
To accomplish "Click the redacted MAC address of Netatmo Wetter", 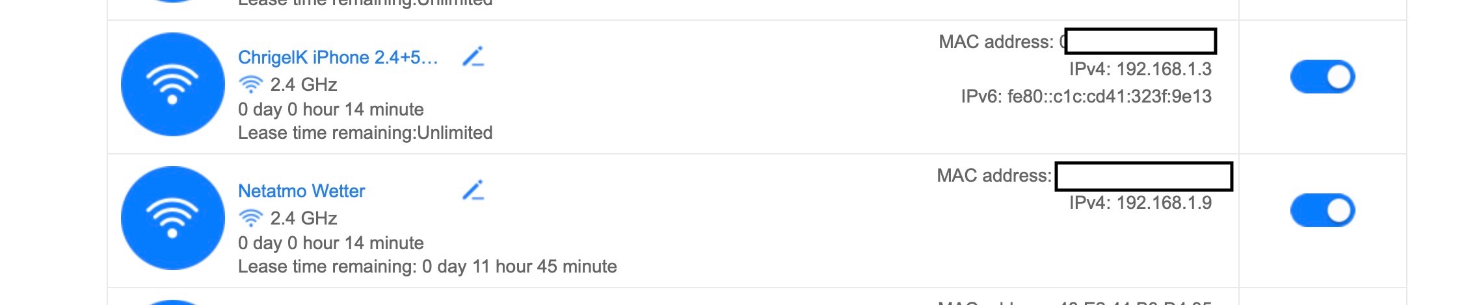I will (1143, 177).
